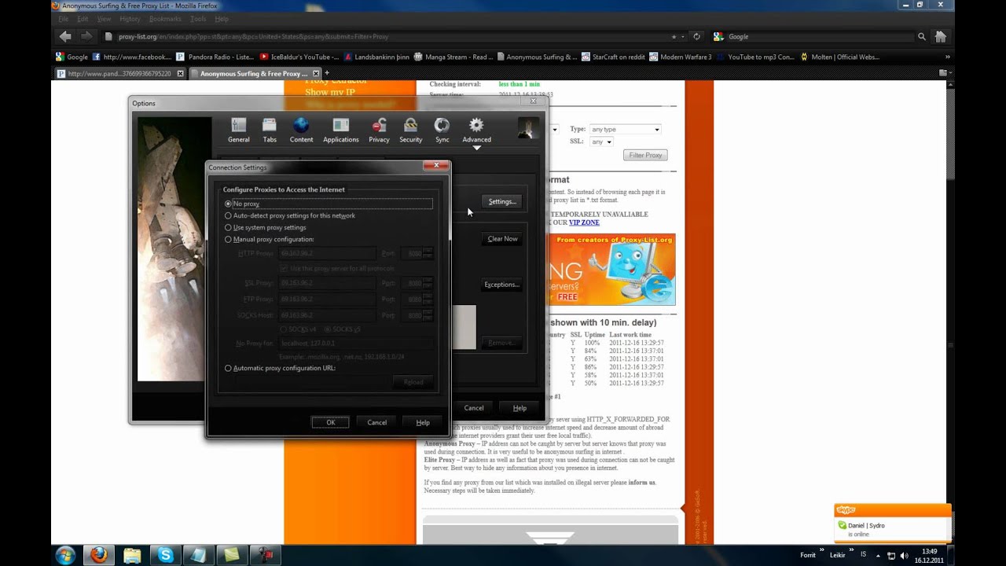Viewport: 1006px width, 566px height.
Task: Click Help in Connection Settings
Action: (x=423, y=422)
